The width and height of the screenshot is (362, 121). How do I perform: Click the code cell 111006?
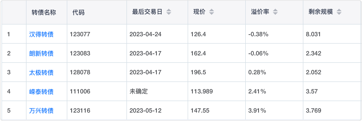tap(80, 91)
